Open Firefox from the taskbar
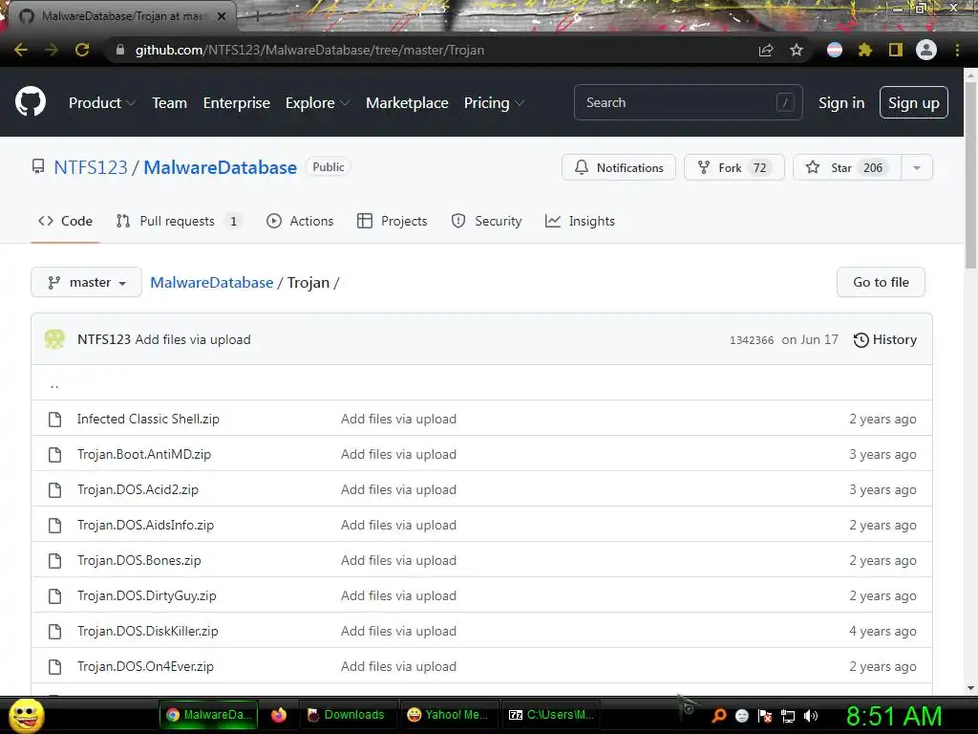978x734 pixels. 279,715
